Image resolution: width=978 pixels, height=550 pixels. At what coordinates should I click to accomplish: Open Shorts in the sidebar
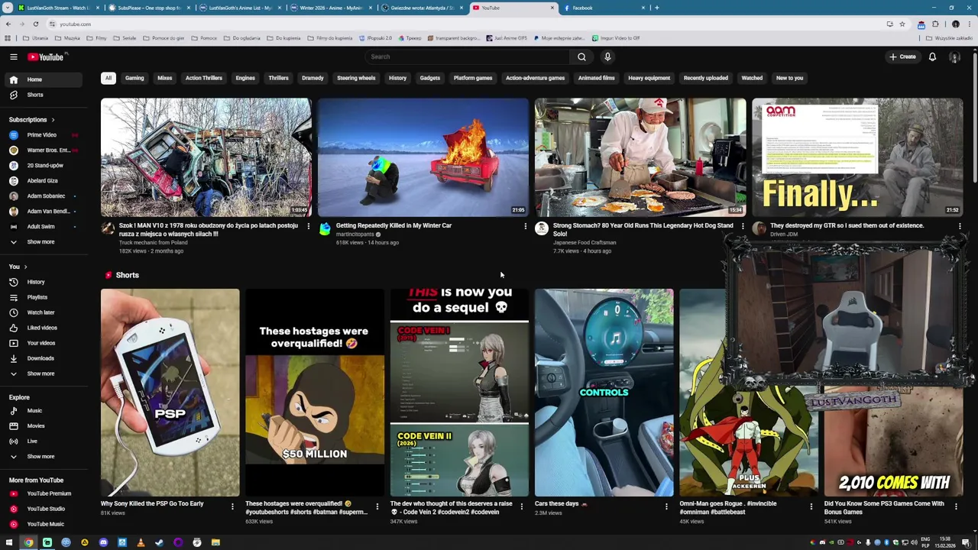pyautogui.click(x=44, y=95)
